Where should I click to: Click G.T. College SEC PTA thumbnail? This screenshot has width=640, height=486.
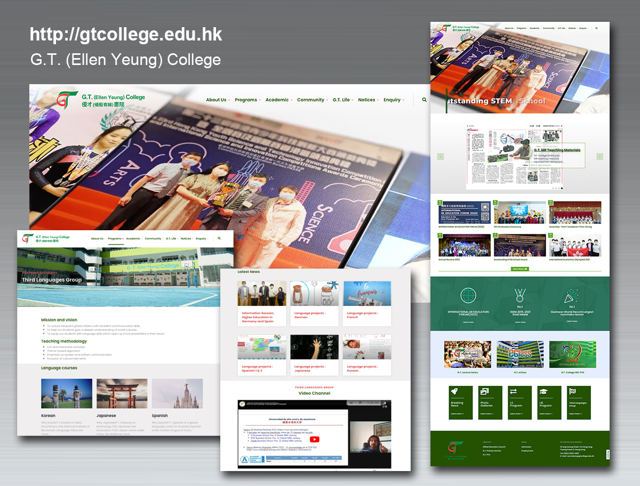click(572, 354)
